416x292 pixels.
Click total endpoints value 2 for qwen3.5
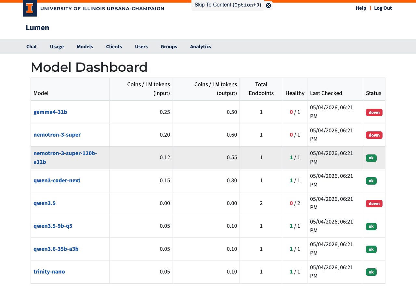(261, 203)
